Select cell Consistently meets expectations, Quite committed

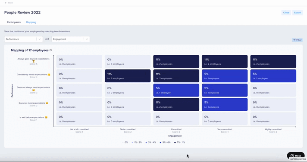tap(128, 76)
